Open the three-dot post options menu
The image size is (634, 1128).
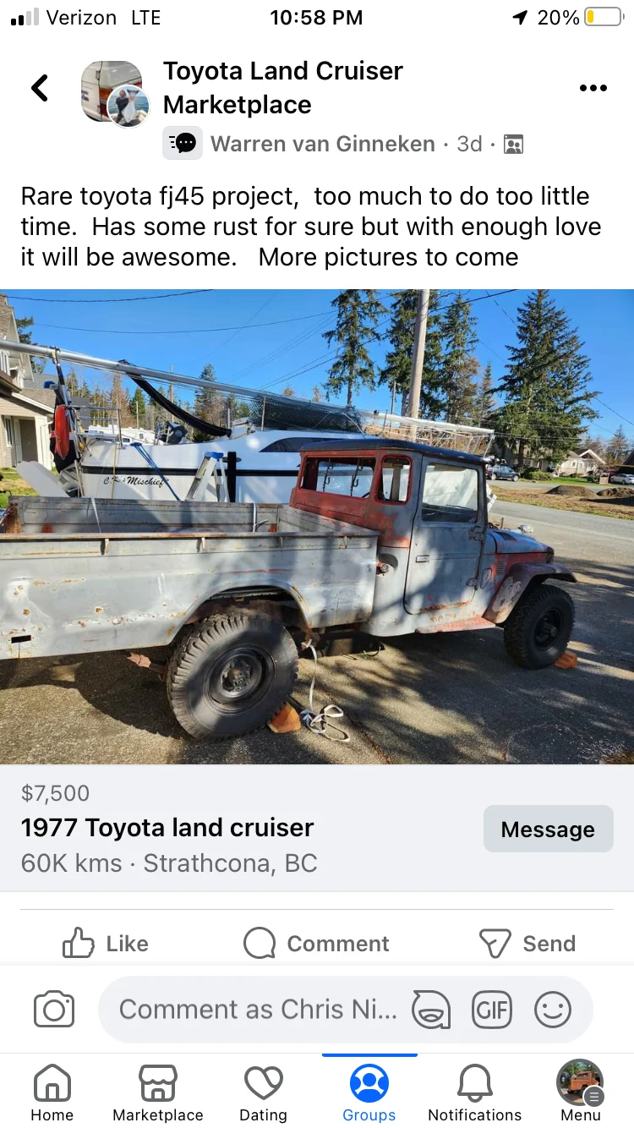click(593, 88)
